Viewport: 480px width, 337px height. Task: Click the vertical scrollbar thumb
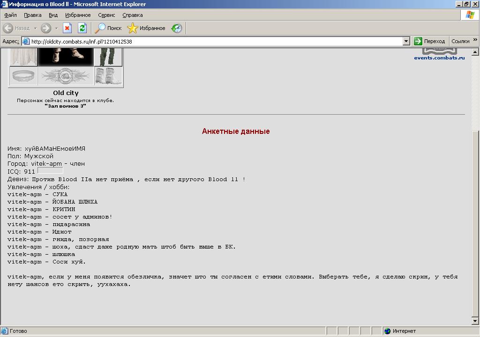tap(475, 224)
